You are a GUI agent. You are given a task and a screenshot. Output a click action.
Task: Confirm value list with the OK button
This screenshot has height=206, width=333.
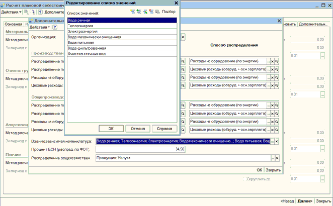pyautogui.click(x=111, y=129)
